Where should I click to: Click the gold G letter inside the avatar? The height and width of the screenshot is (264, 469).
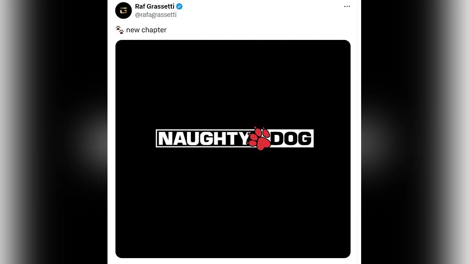click(124, 10)
